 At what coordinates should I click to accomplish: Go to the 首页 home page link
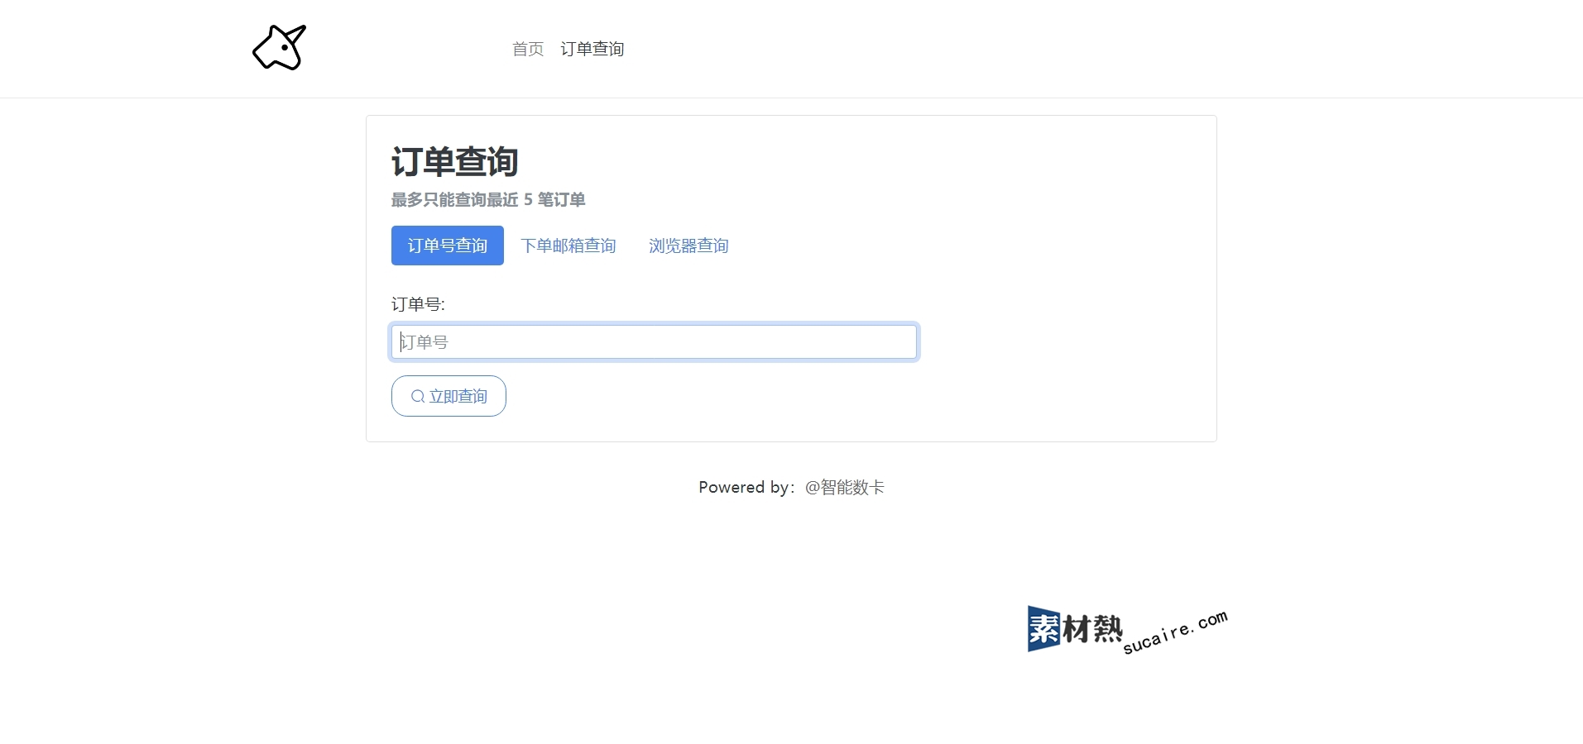[528, 50]
